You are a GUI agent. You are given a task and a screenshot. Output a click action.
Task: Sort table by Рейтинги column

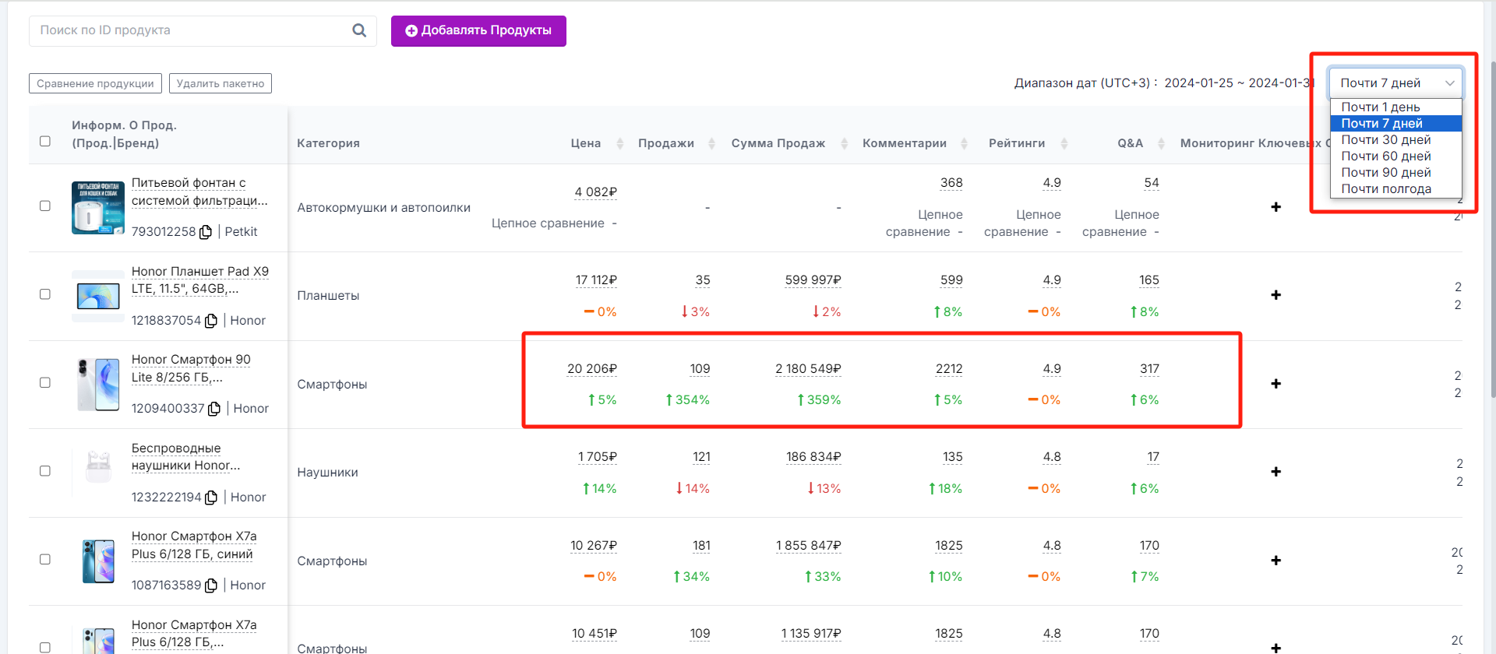(x=1064, y=143)
